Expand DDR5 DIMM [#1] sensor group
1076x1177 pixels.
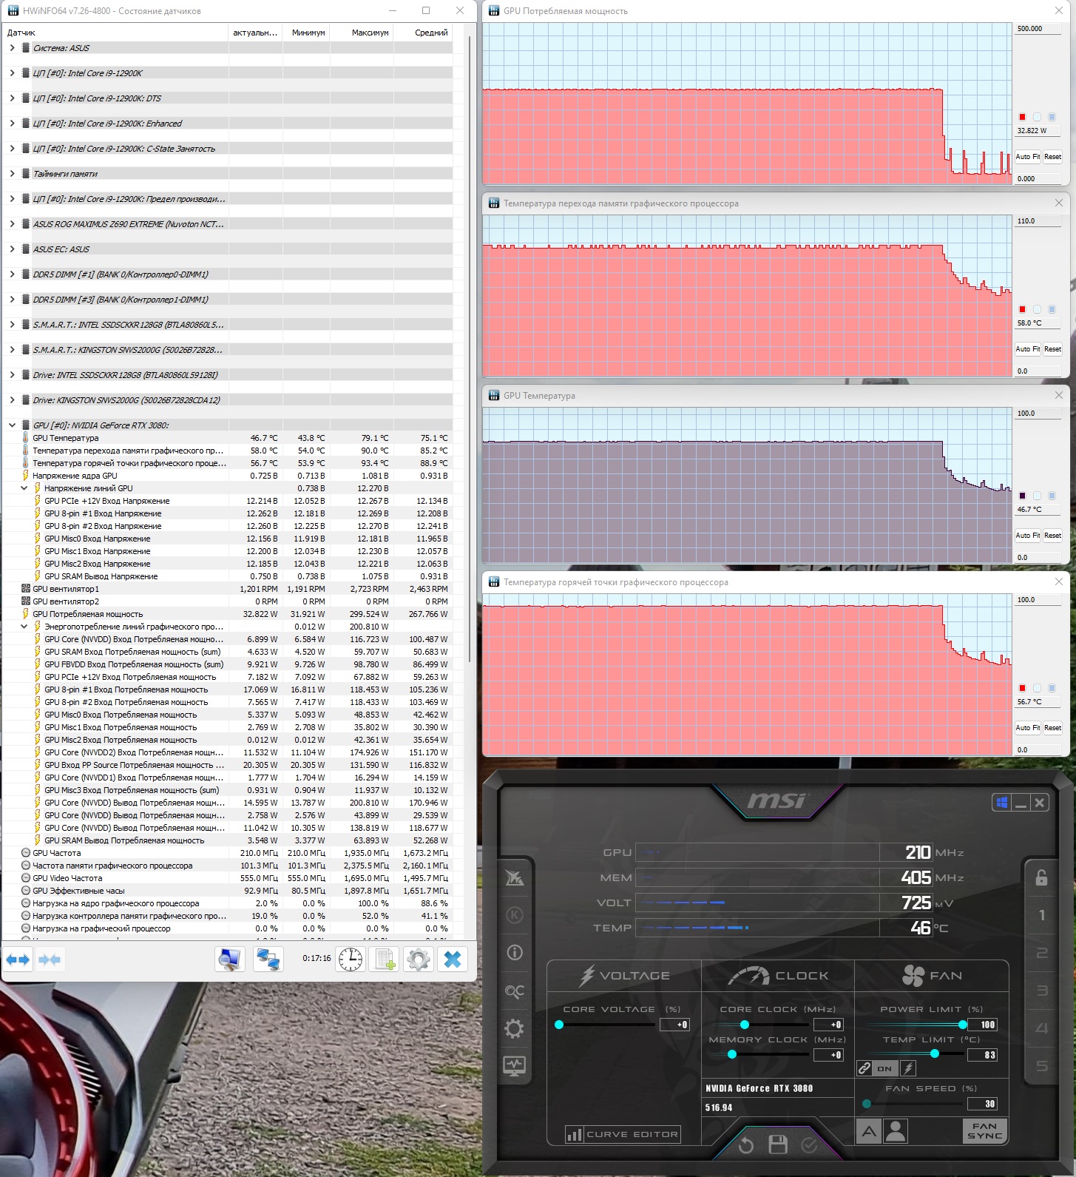[x=12, y=274]
